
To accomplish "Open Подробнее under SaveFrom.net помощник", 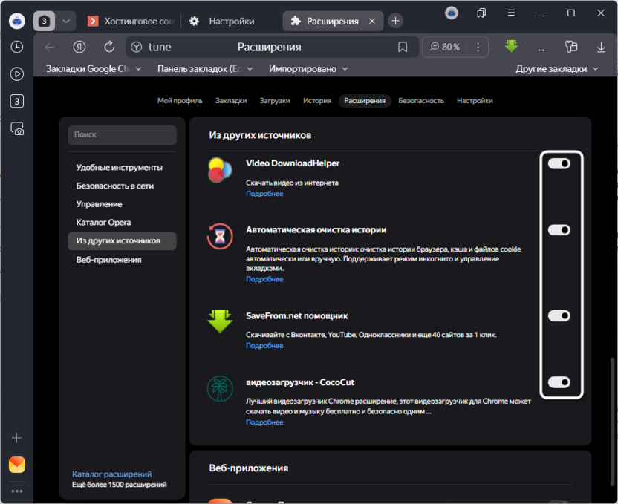I will 264,346.
